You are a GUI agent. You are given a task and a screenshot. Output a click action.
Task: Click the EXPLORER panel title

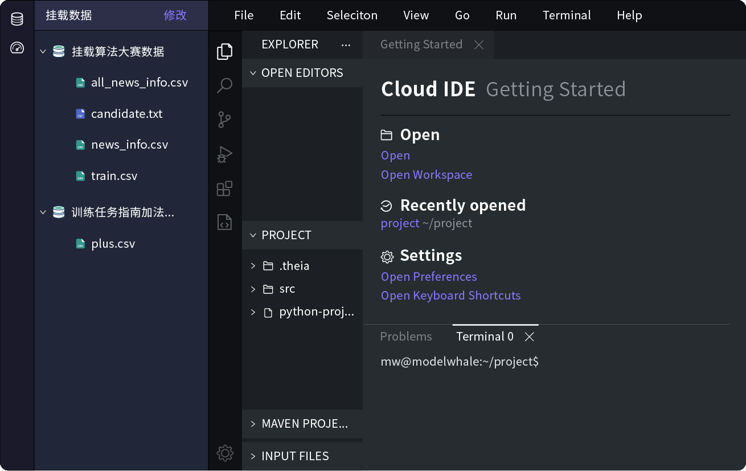(290, 44)
